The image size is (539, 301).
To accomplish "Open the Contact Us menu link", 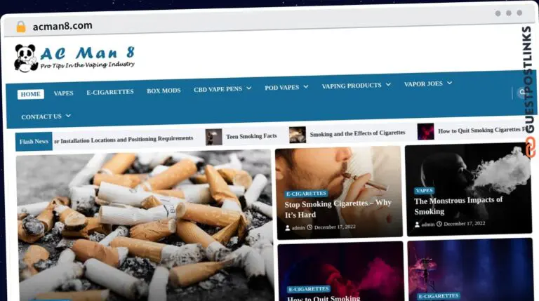I will [x=41, y=117].
